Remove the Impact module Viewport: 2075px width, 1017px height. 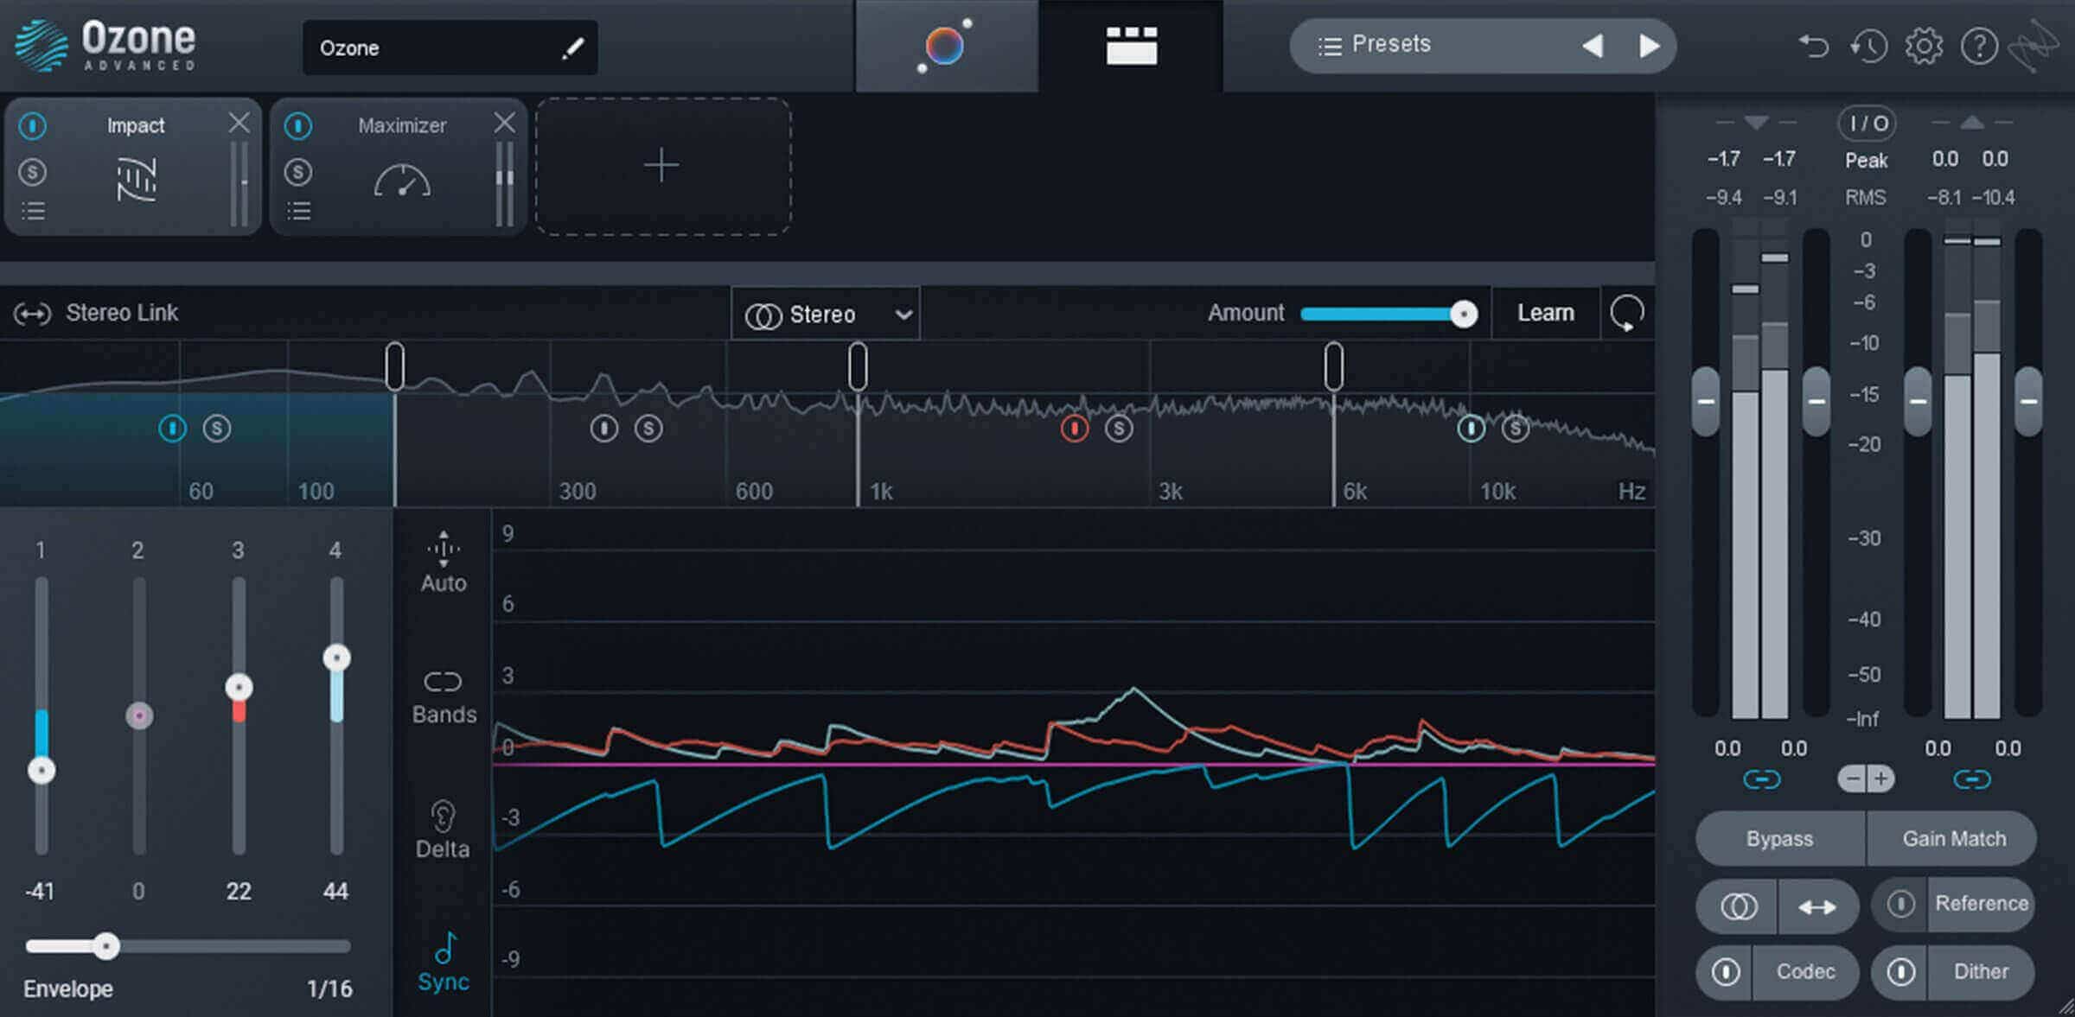coord(239,124)
